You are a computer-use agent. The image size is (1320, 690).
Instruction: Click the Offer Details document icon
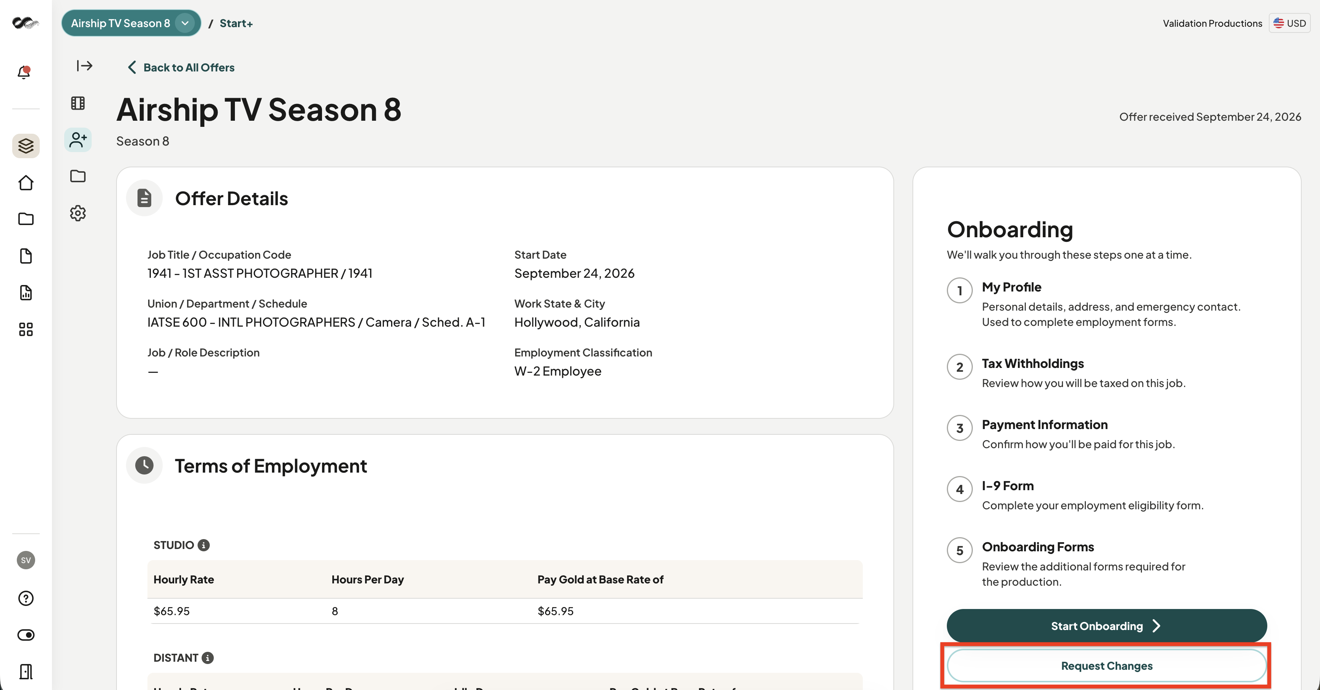point(144,198)
